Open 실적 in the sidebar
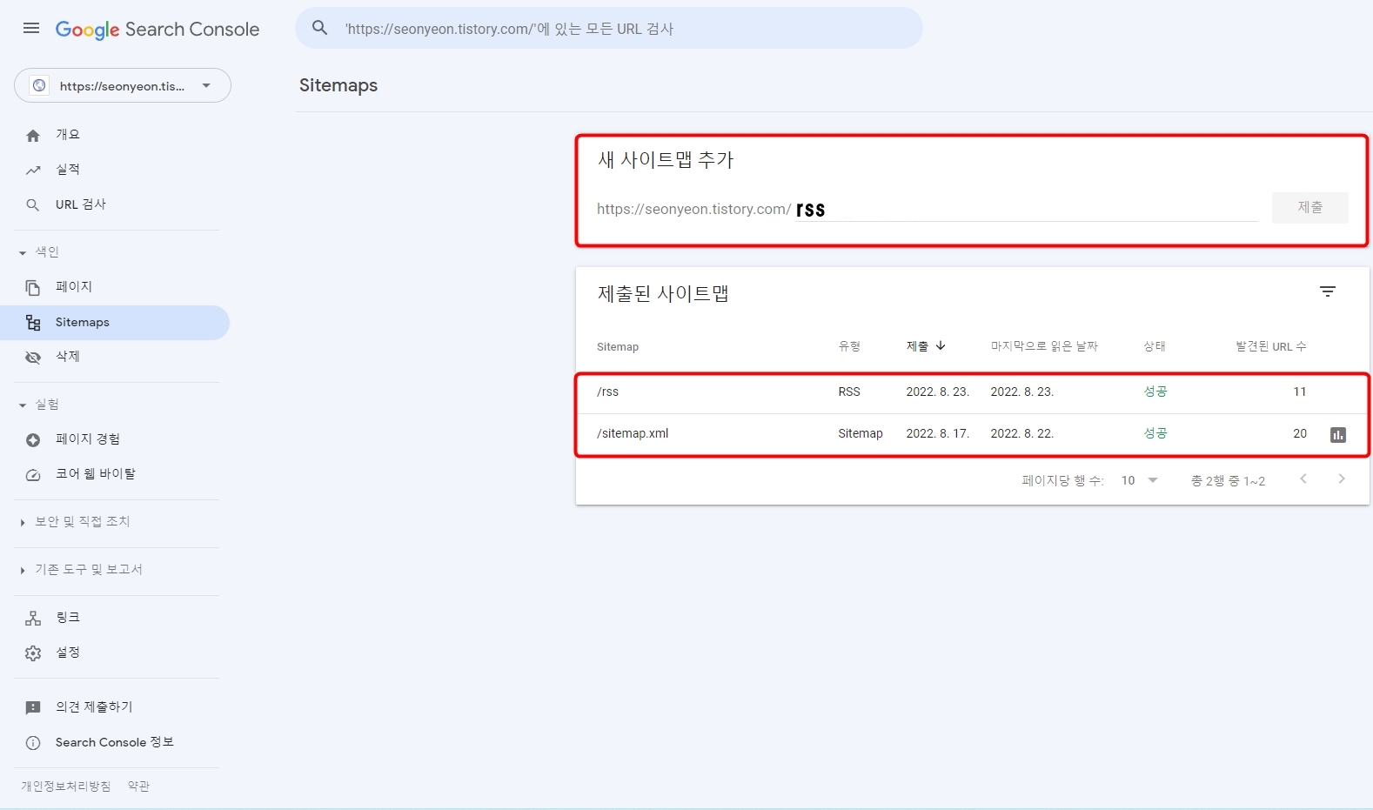This screenshot has width=1373, height=810. (115, 170)
